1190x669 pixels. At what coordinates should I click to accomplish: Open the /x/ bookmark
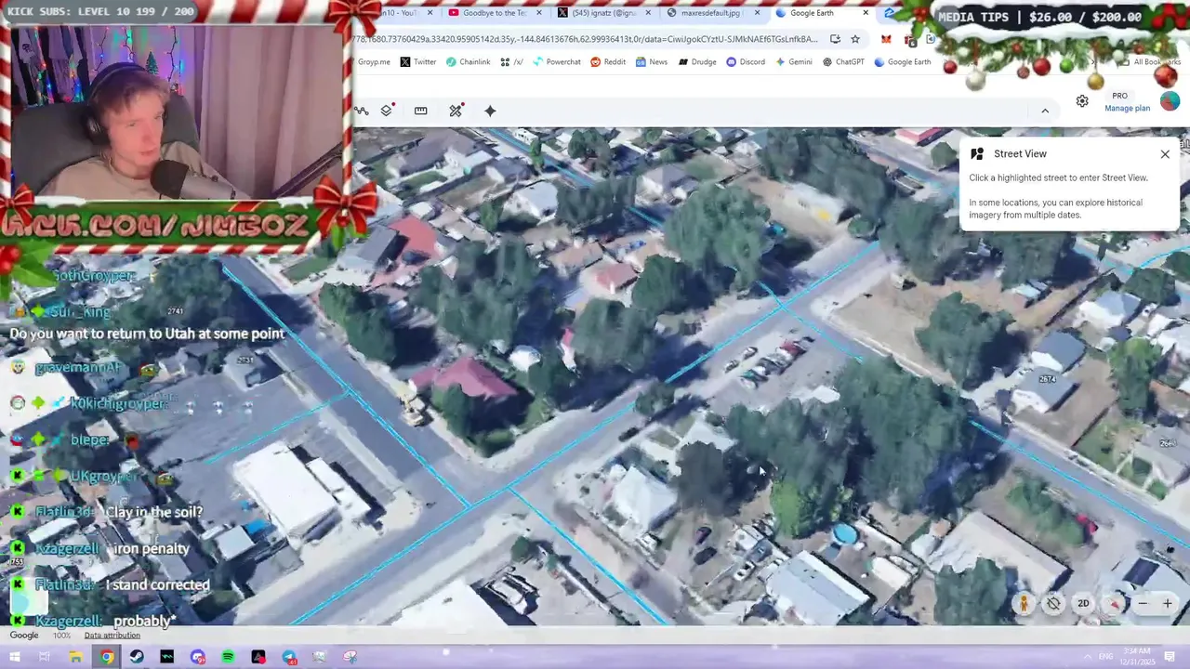(x=511, y=62)
